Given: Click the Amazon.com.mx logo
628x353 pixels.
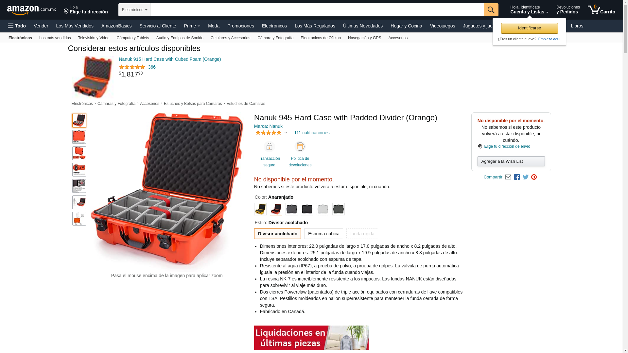Looking at the screenshot, I should tap(31, 10).
